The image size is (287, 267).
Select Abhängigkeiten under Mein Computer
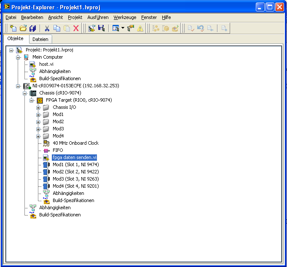55,71
